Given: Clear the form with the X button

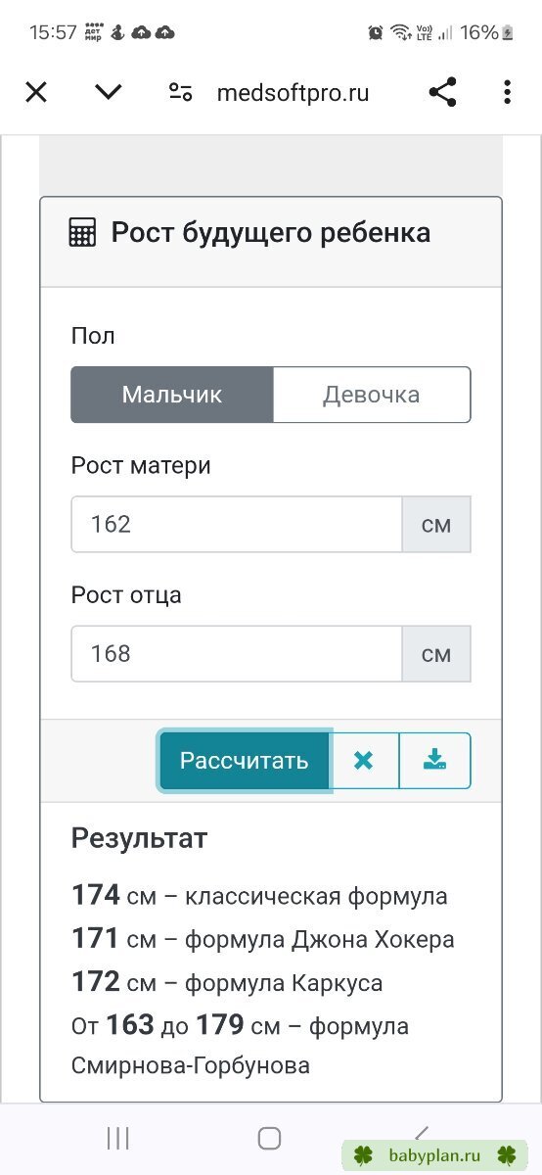Looking at the screenshot, I should click(x=364, y=761).
